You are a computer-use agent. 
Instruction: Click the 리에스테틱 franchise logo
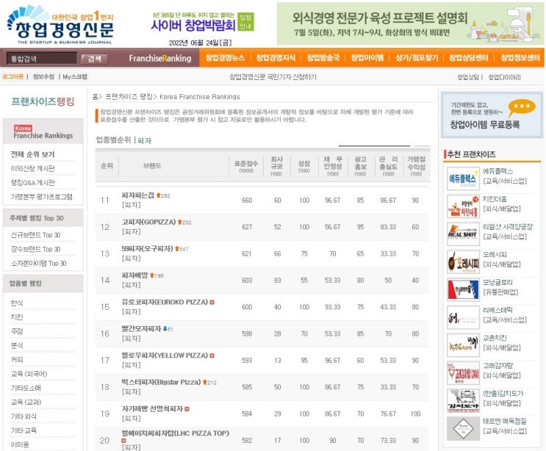tap(463, 318)
